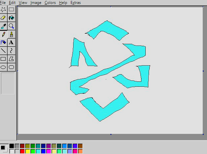Open the Colors menu
The height and width of the screenshot is (154, 207).
(50, 3)
